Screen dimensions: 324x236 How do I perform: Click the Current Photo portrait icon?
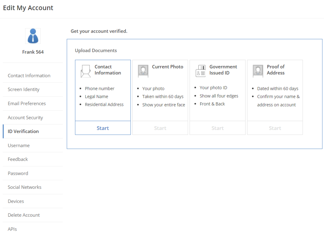point(143,71)
